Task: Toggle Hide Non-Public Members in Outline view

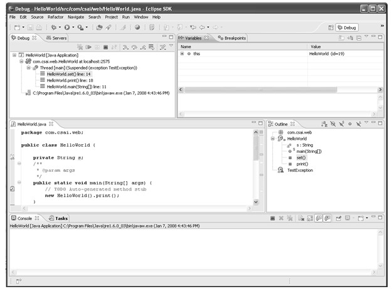Action: 350,124
